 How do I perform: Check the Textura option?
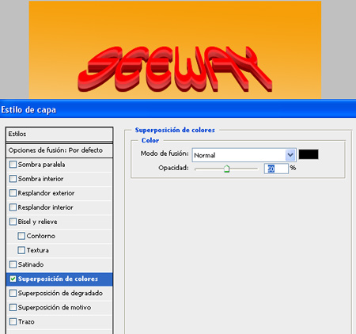click(x=21, y=250)
